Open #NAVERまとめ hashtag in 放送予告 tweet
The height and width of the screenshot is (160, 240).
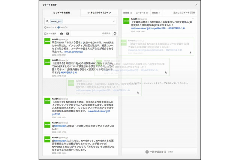tap(69, 72)
